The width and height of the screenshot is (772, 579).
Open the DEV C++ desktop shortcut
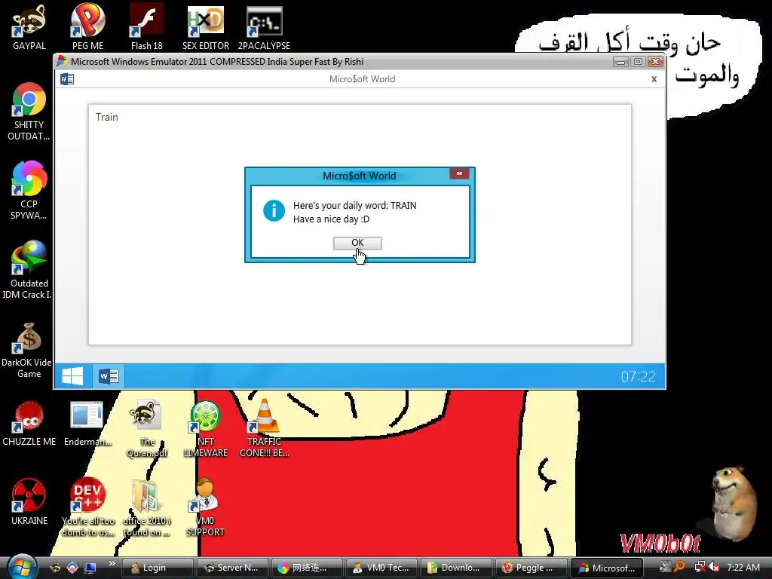pos(87,507)
